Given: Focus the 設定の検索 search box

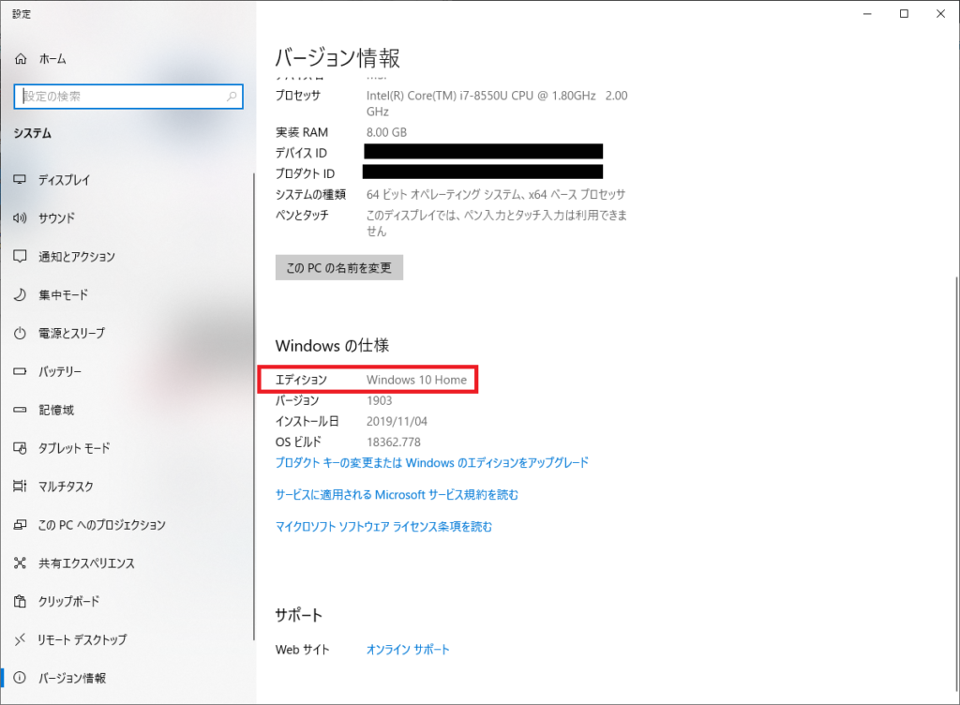Looking at the screenshot, I should tap(128, 97).
